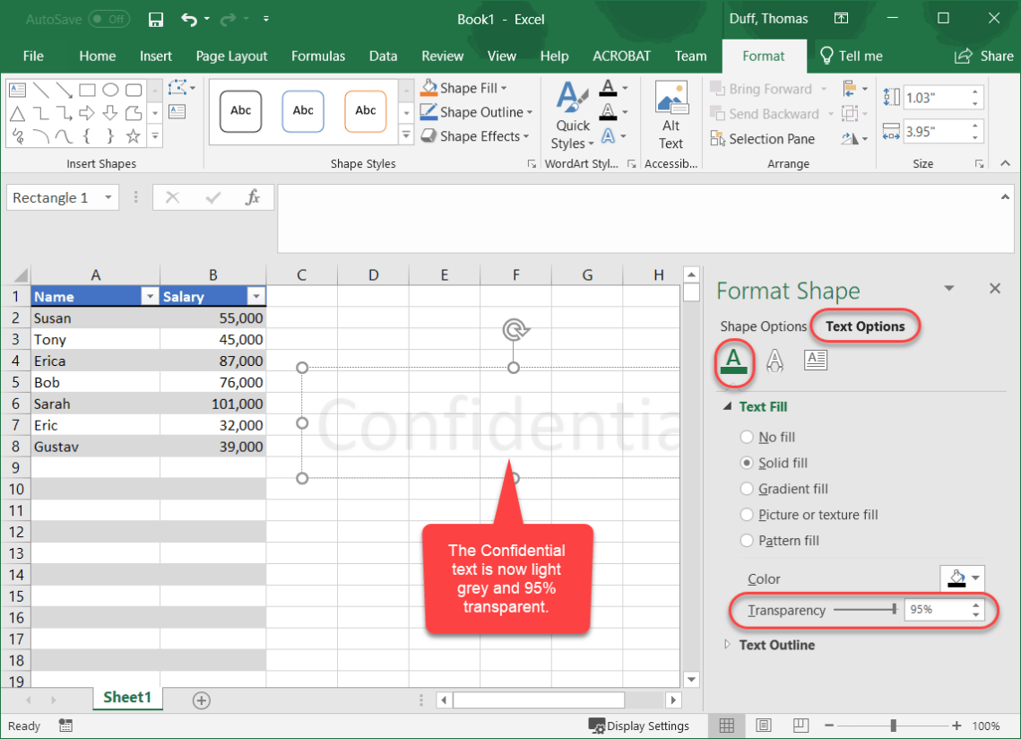Click Display Settings in the status bar
1021x739 pixels.
tap(639, 726)
